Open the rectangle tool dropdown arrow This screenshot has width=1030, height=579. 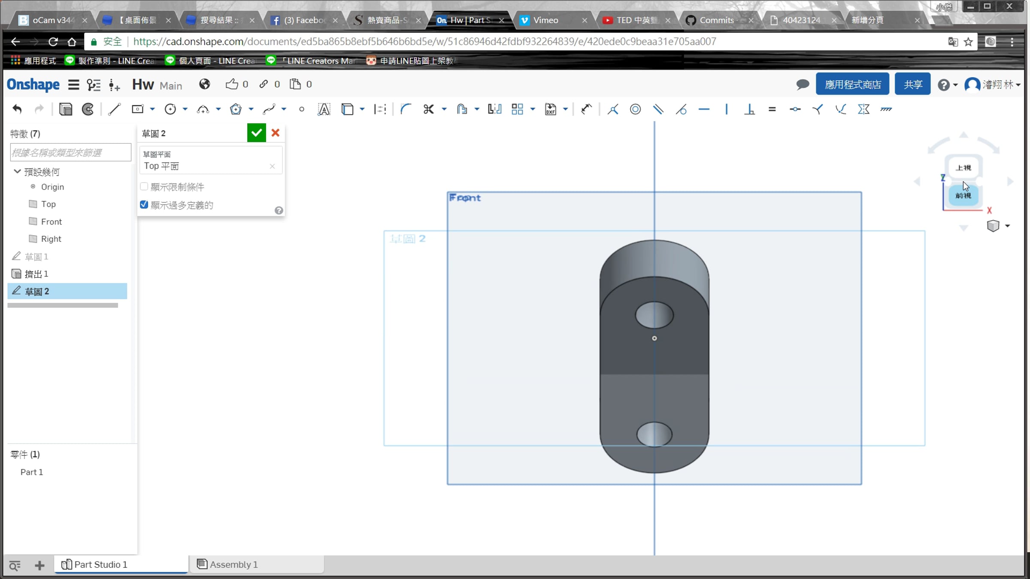[x=152, y=109]
